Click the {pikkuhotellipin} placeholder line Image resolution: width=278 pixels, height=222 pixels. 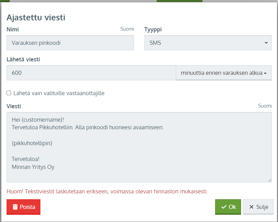click(32, 143)
